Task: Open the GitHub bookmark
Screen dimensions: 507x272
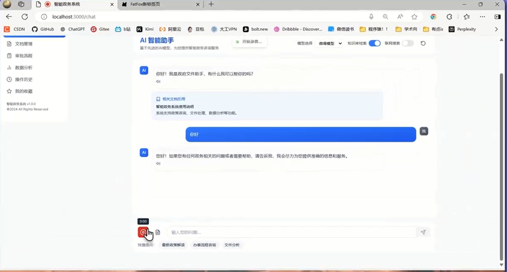Action: pos(43,29)
